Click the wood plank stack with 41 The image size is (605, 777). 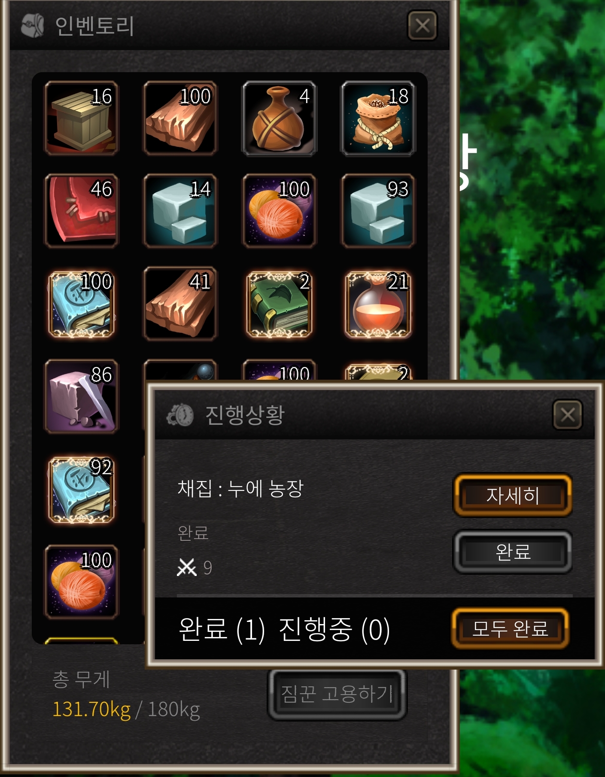tap(180, 304)
